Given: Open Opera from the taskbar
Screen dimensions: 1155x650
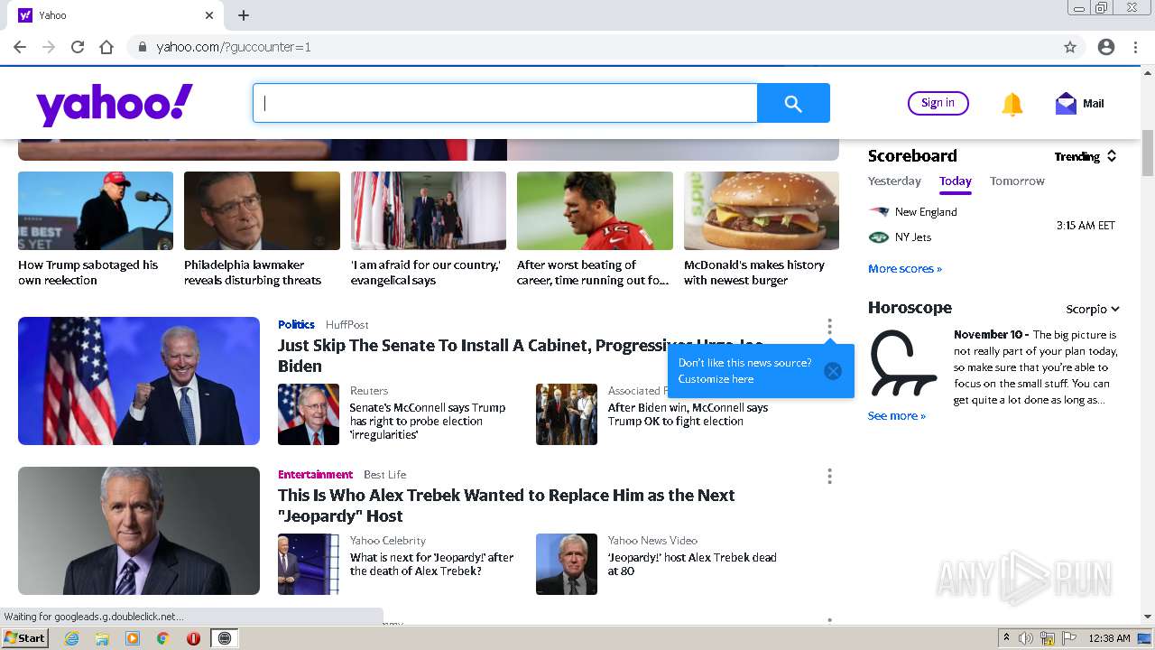Looking at the screenshot, I should (x=193, y=638).
